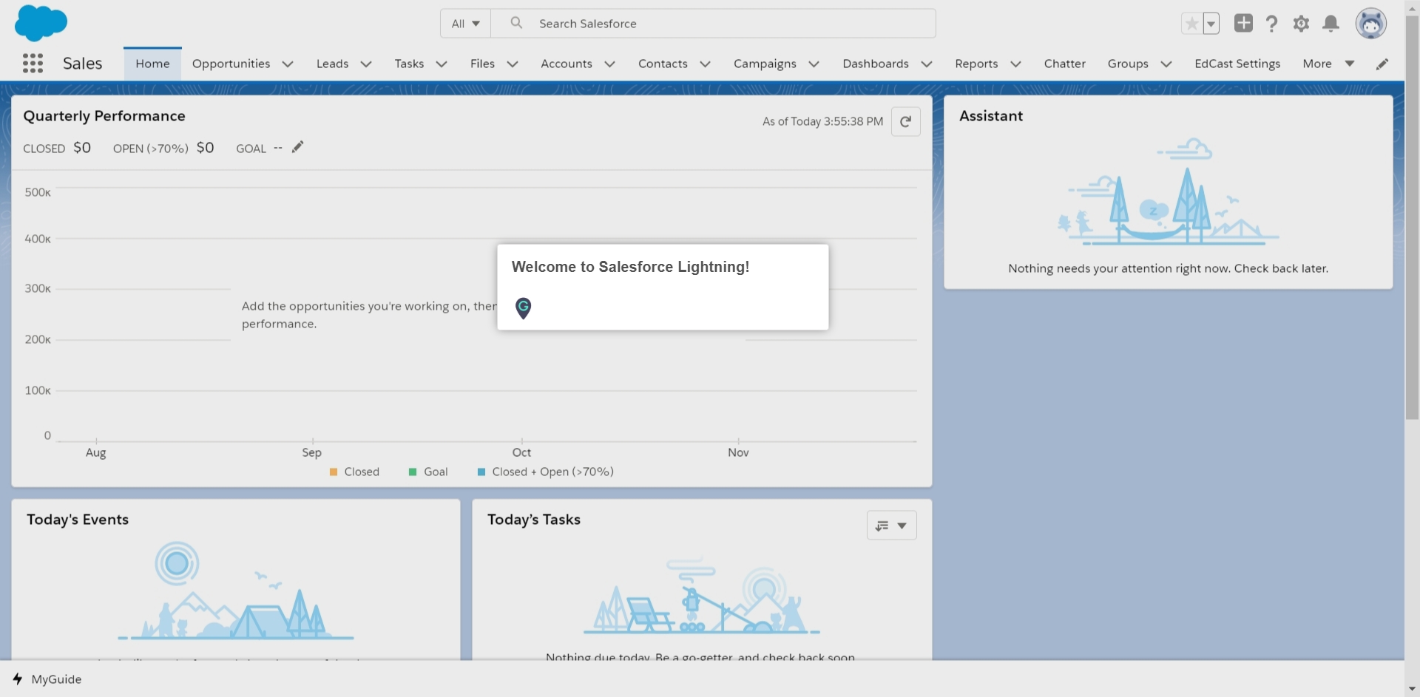Expand the Reports tab chevron
Screen dimensions: 1420x697
point(1015,64)
